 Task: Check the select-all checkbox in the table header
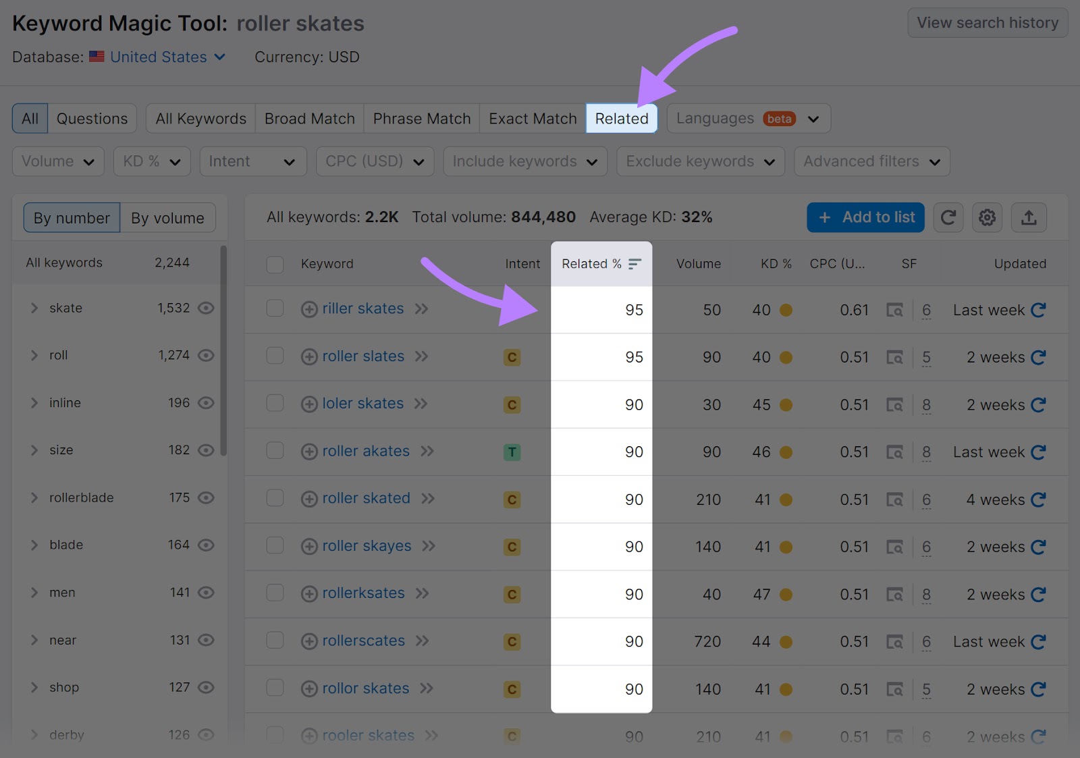click(275, 264)
